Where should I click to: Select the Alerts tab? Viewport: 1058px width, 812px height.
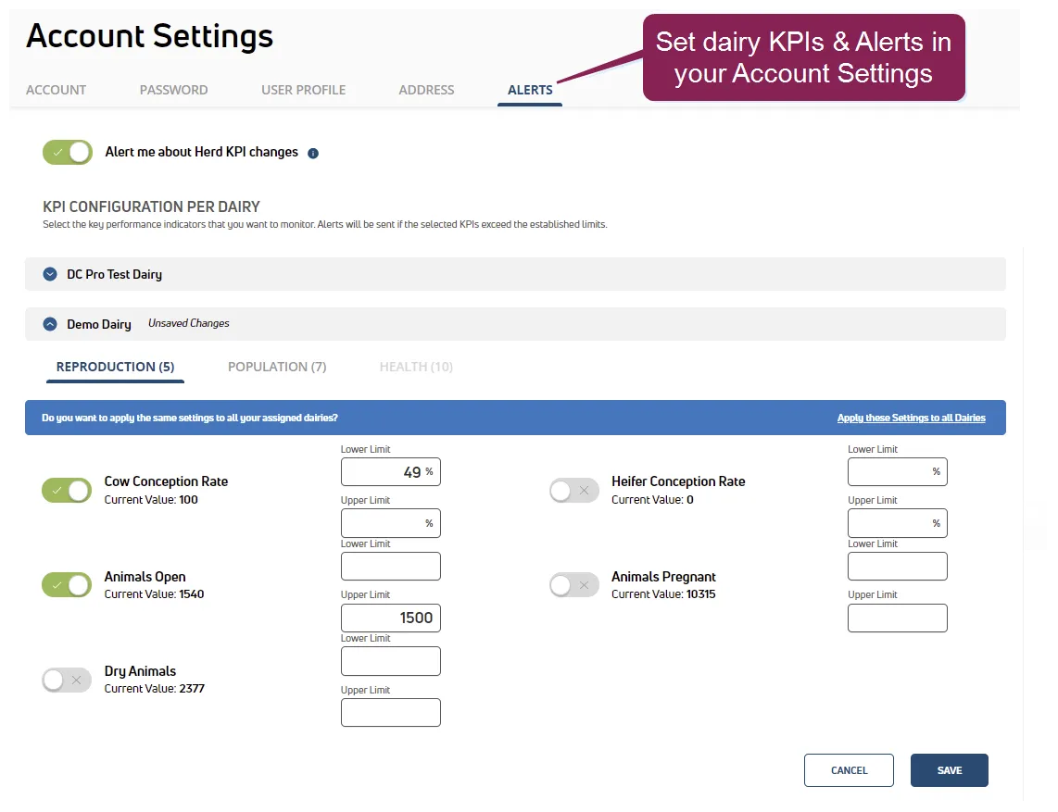[530, 90]
